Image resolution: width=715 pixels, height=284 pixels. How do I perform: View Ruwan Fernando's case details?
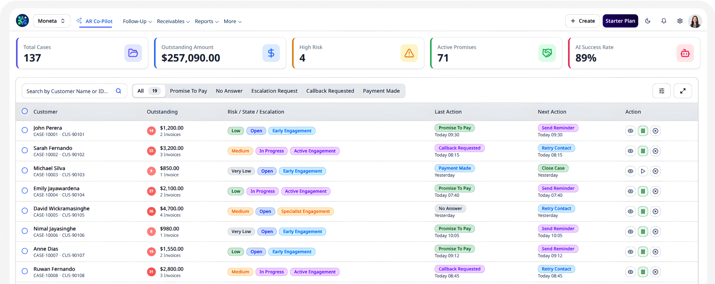tap(630, 272)
